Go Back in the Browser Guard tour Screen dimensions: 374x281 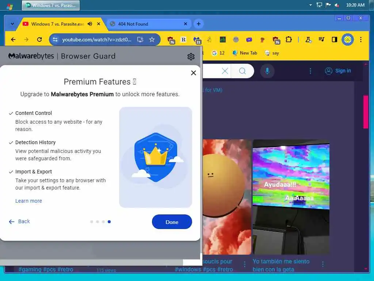pyautogui.click(x=19, y=221)
